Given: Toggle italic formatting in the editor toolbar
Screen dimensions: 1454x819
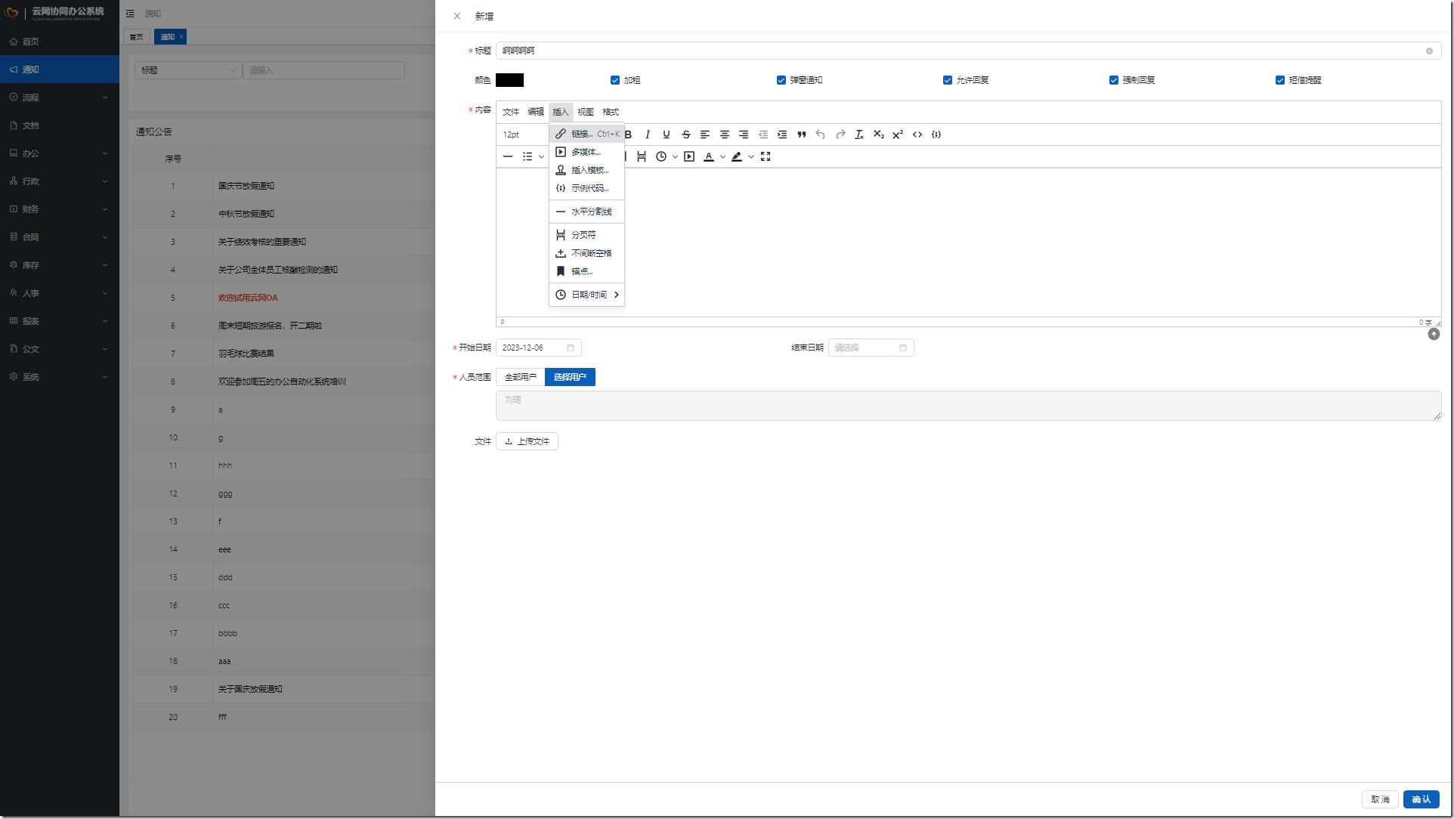Looking at the screenshot, I should click(x=647, y=134).
